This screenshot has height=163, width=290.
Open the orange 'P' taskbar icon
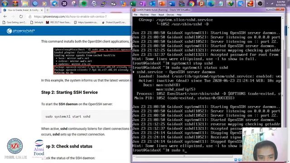click(201, 4)
